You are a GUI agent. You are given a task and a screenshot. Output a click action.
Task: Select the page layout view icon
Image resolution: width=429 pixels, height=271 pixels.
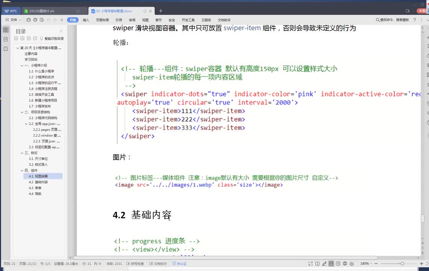click(x=331, y=263)
